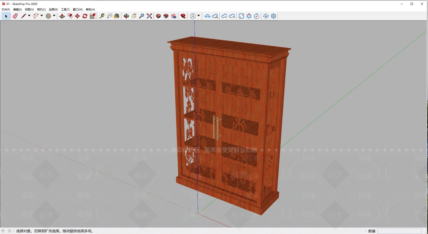Viewport: 428px width, 234px height.
Task: Select the Arc tool
Action: pos(36,16)
